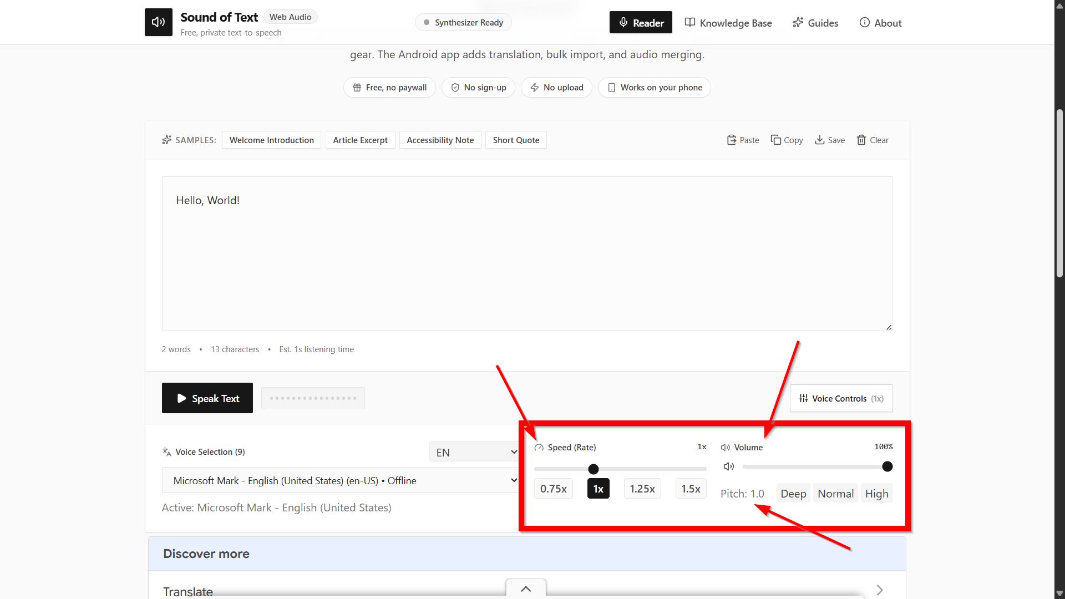The image size is (1065, 599).
Task: Open the Microsoft Mark voice dropdown
Action: [x=341, y=480]
